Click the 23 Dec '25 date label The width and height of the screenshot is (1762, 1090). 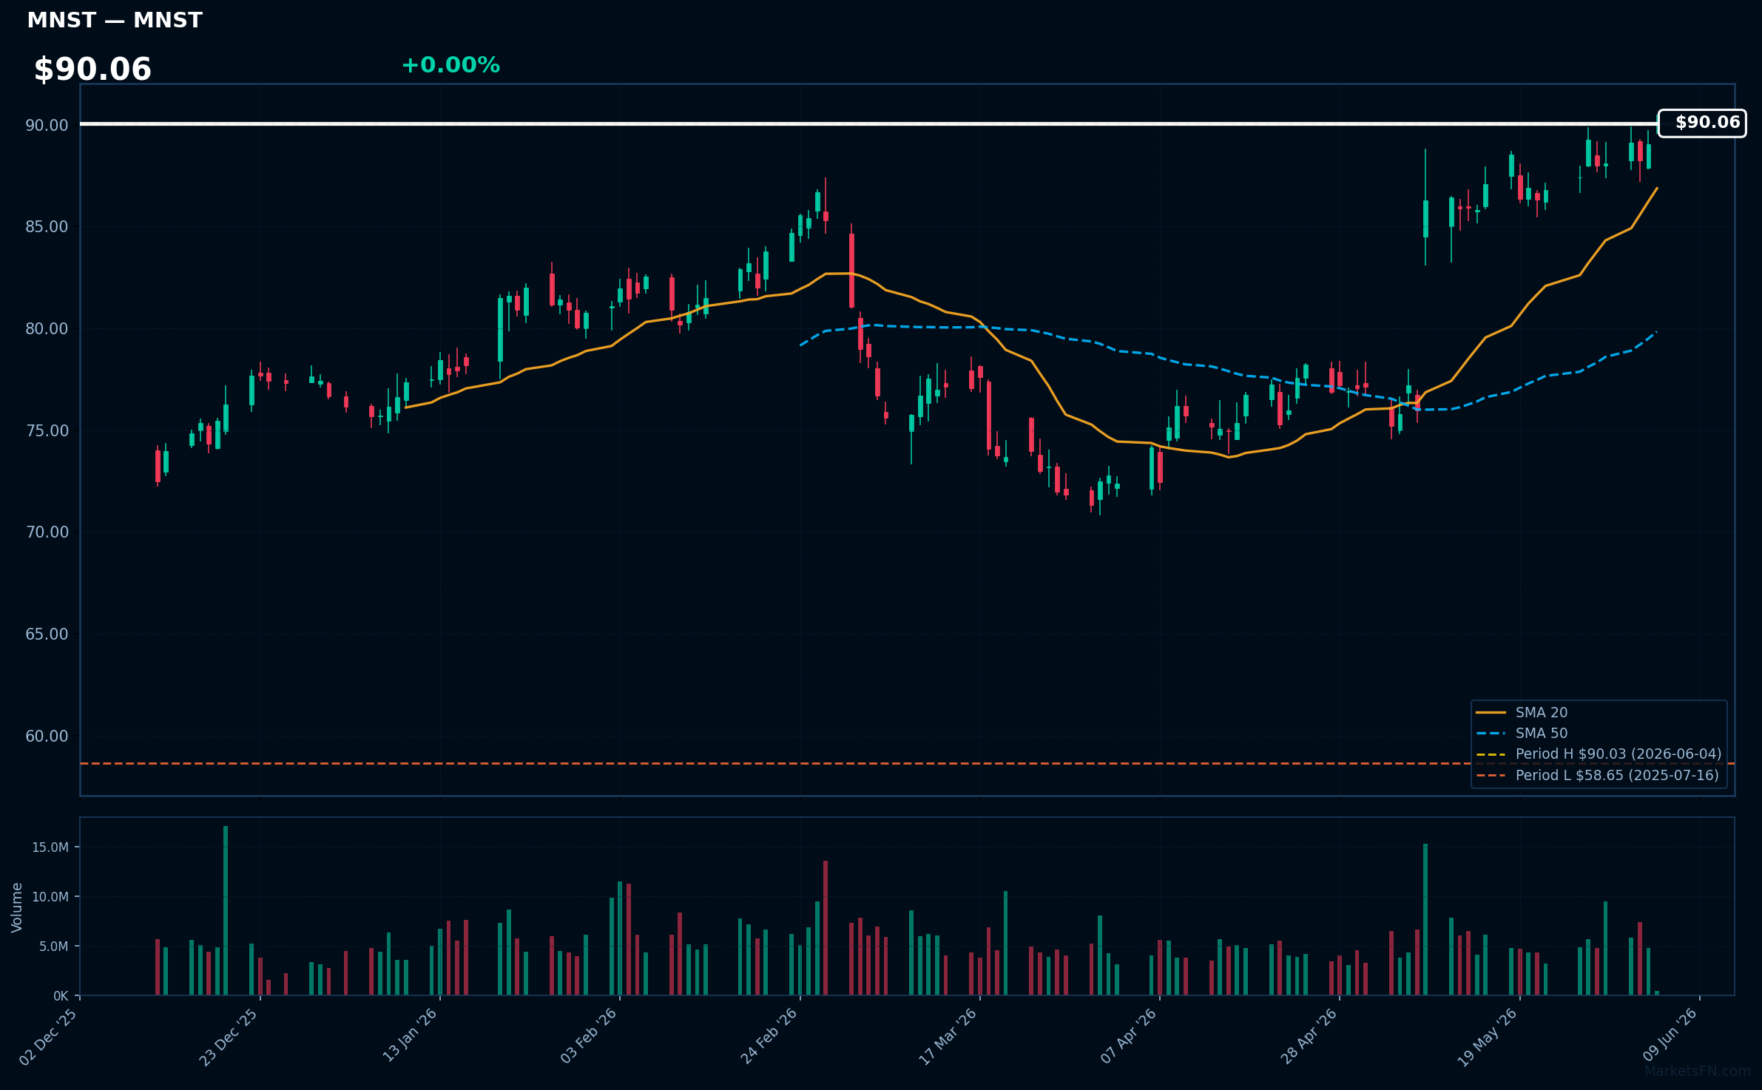coord(229,1037)
